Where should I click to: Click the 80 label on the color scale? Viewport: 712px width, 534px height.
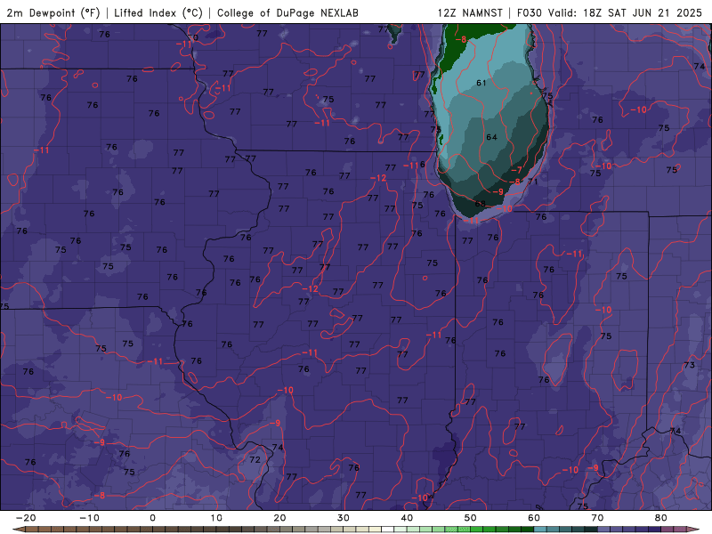tap(661, 518)
